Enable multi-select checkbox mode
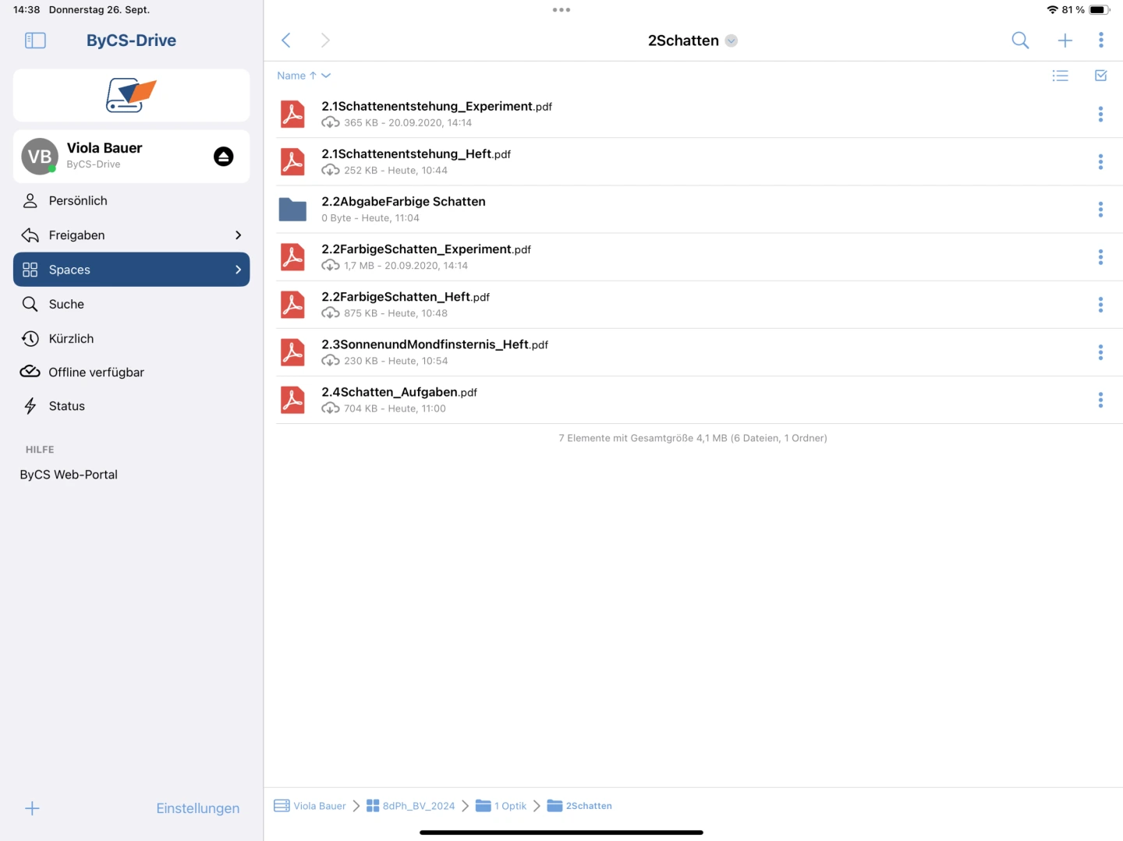Viewport: 1123px width, 841px height. [1100, 76]
